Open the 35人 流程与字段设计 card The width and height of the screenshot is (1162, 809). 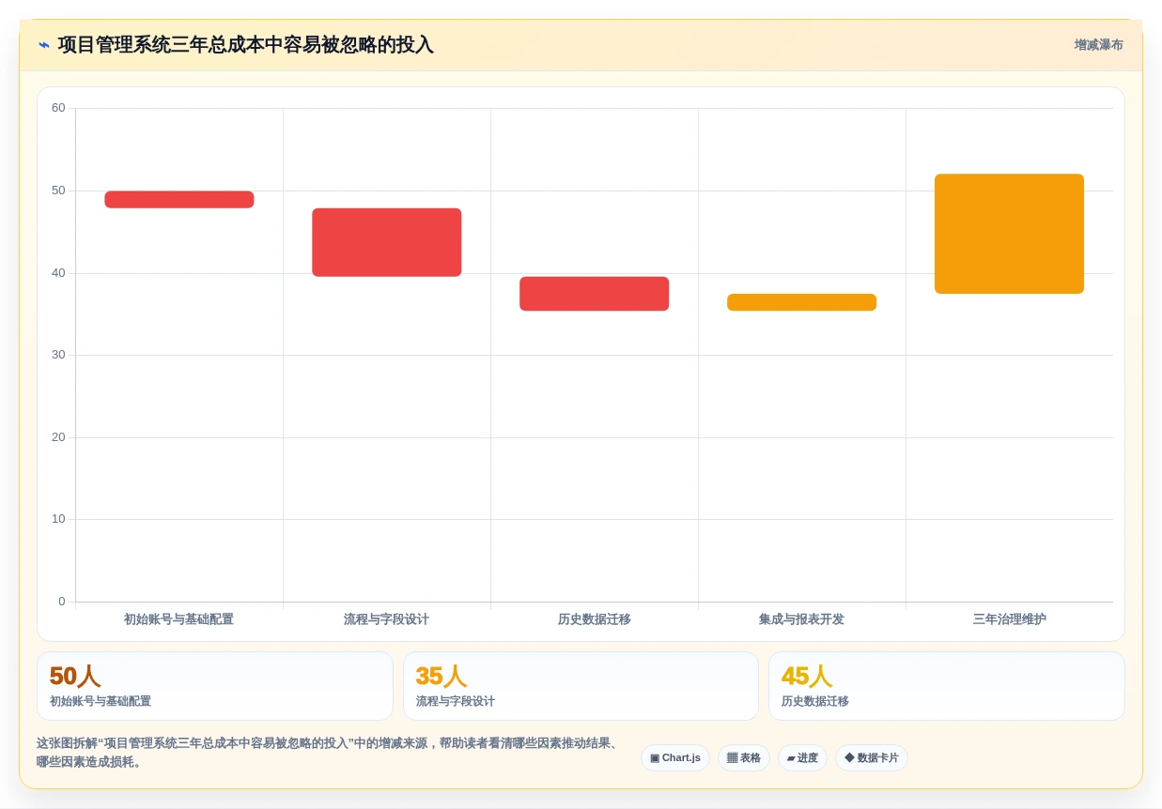pos(581,686)
